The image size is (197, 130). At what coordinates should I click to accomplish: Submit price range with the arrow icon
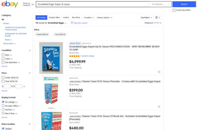click(x=24, y=86)
